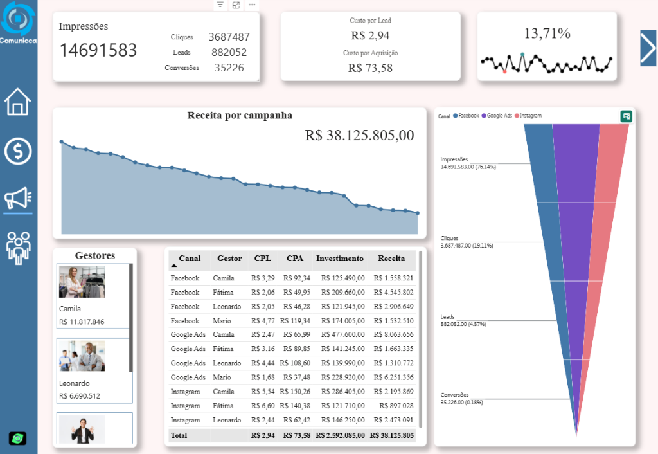
Task: Toggle Google Ads legend item
Action: [499, 116]
